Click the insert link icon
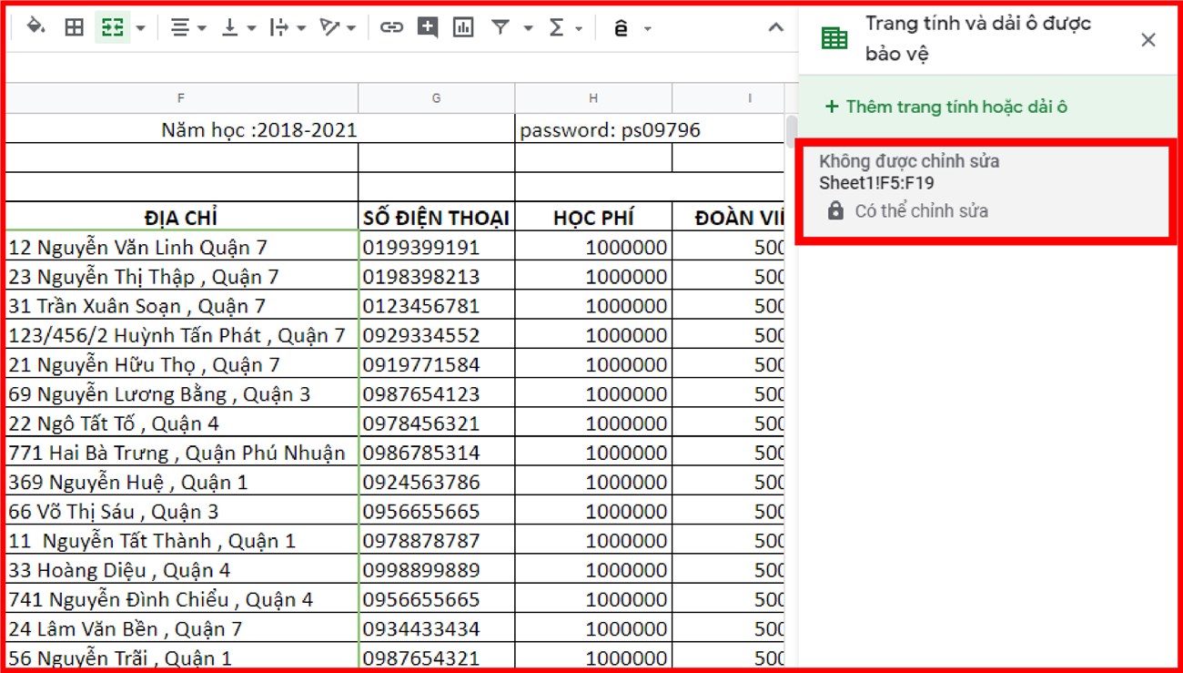Image resolution: width=1183 pixels, height=673 pixels. pos(391,27)
